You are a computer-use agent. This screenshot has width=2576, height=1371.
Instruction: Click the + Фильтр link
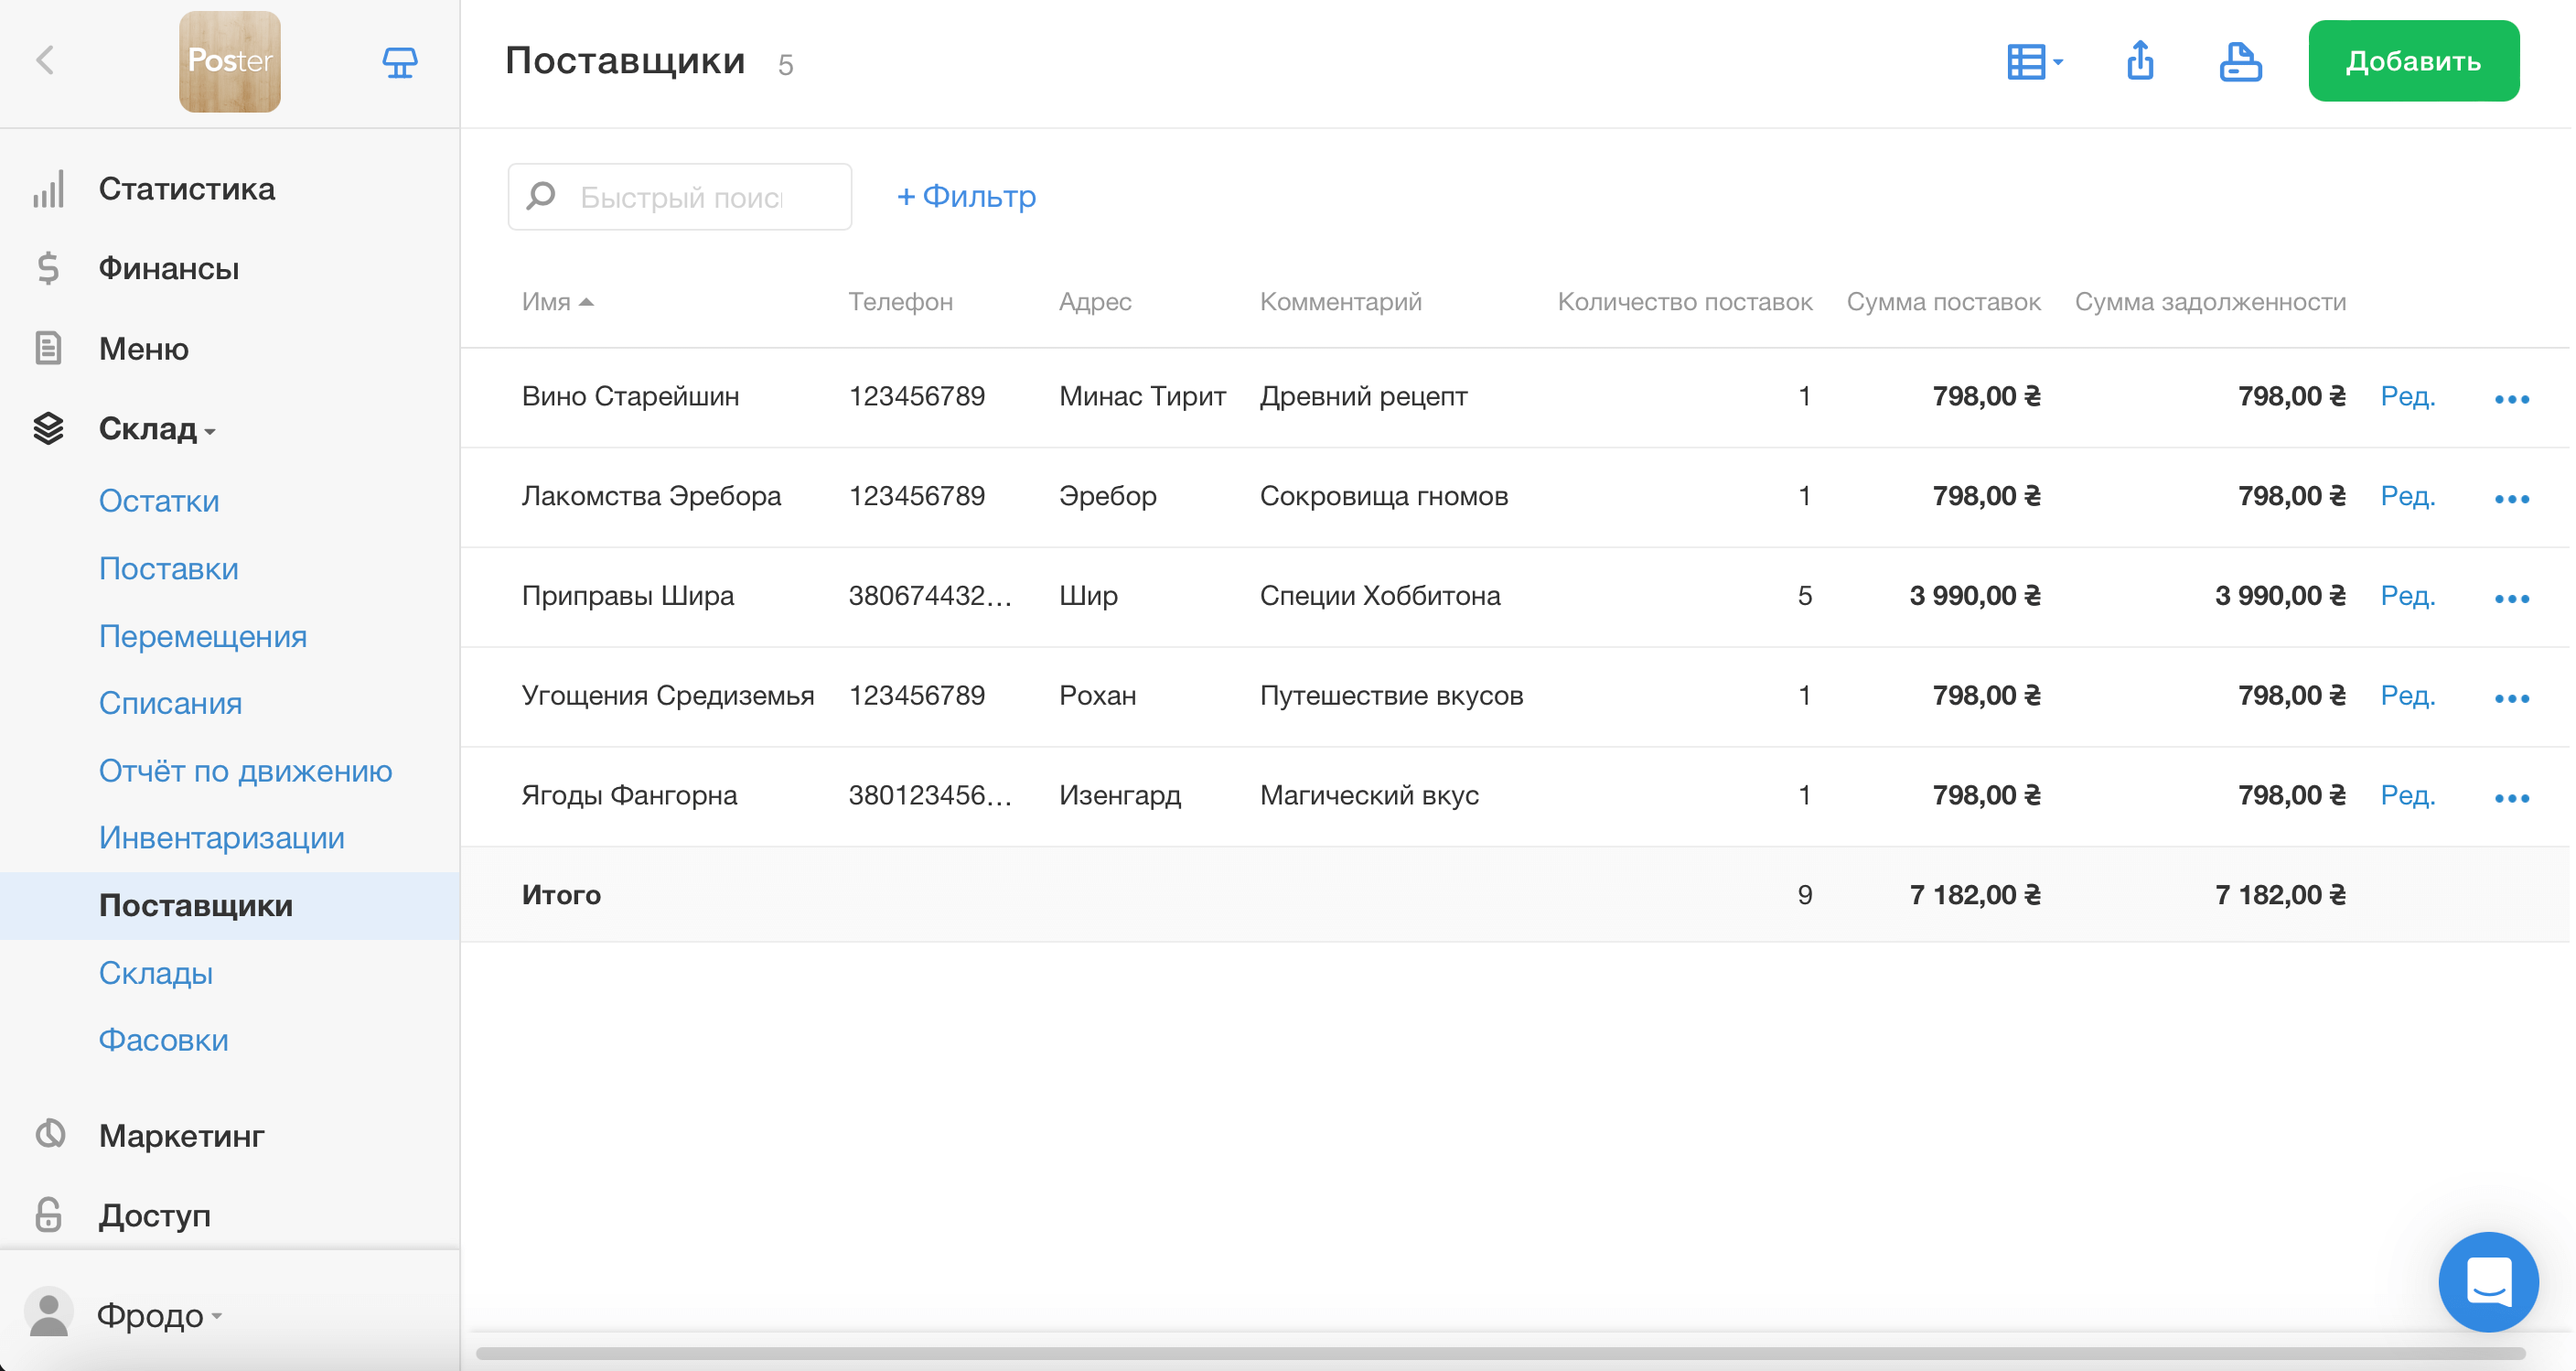tap(965, 196)
